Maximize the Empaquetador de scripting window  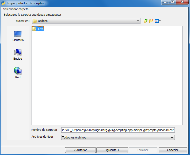click(172, 2)
